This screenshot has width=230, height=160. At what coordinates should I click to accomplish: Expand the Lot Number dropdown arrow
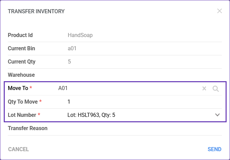point(218,115)
